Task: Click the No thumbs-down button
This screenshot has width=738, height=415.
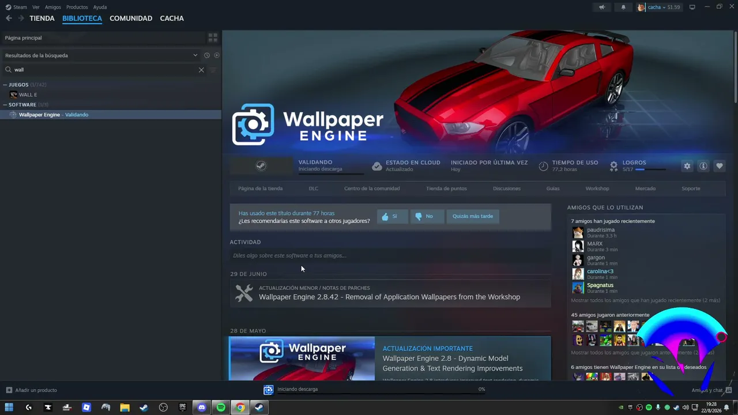Action: coord(427,216)
